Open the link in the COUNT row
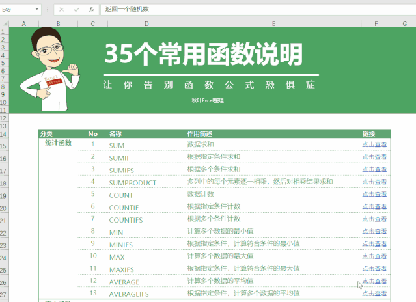Viewport: 416px width, 302px height. pos(374,195)
